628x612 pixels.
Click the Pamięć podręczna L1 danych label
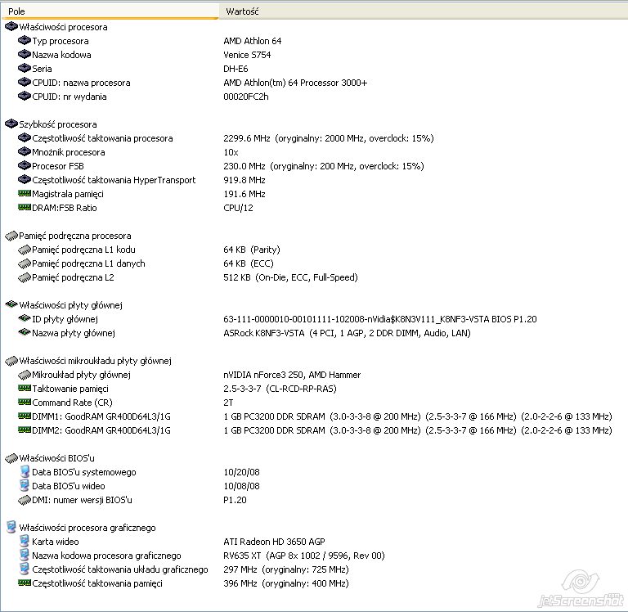(x=88, y=263)
